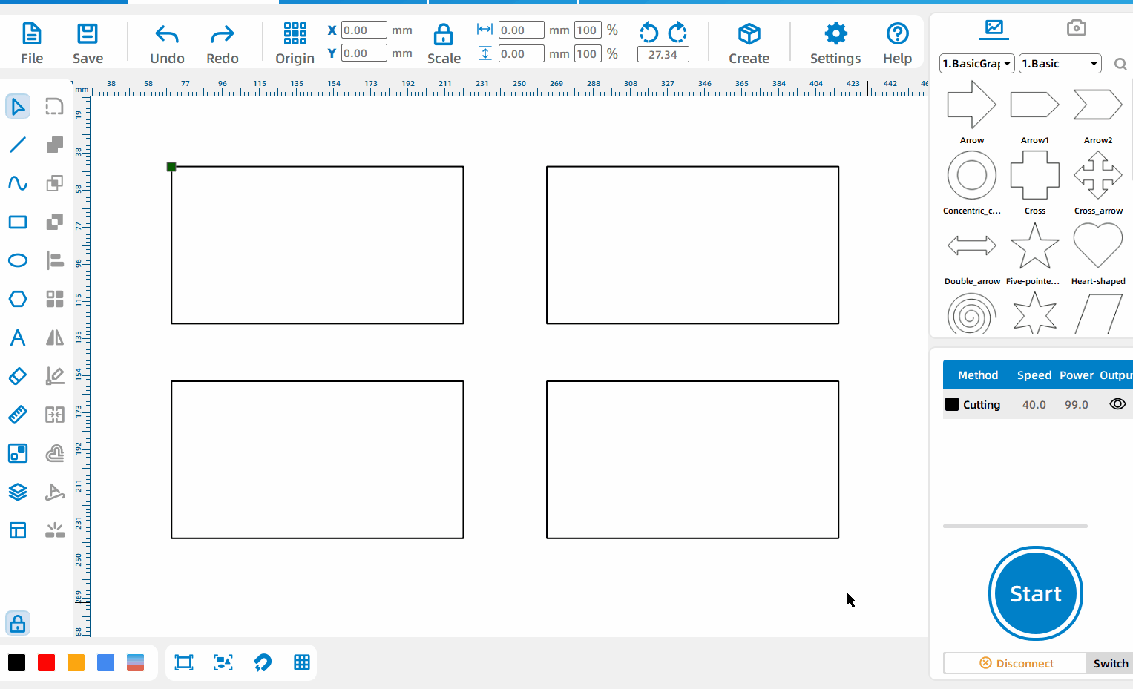Pick the red color swatch
The height and width of the screenshot is (689, 1133).
coord(46,662)
